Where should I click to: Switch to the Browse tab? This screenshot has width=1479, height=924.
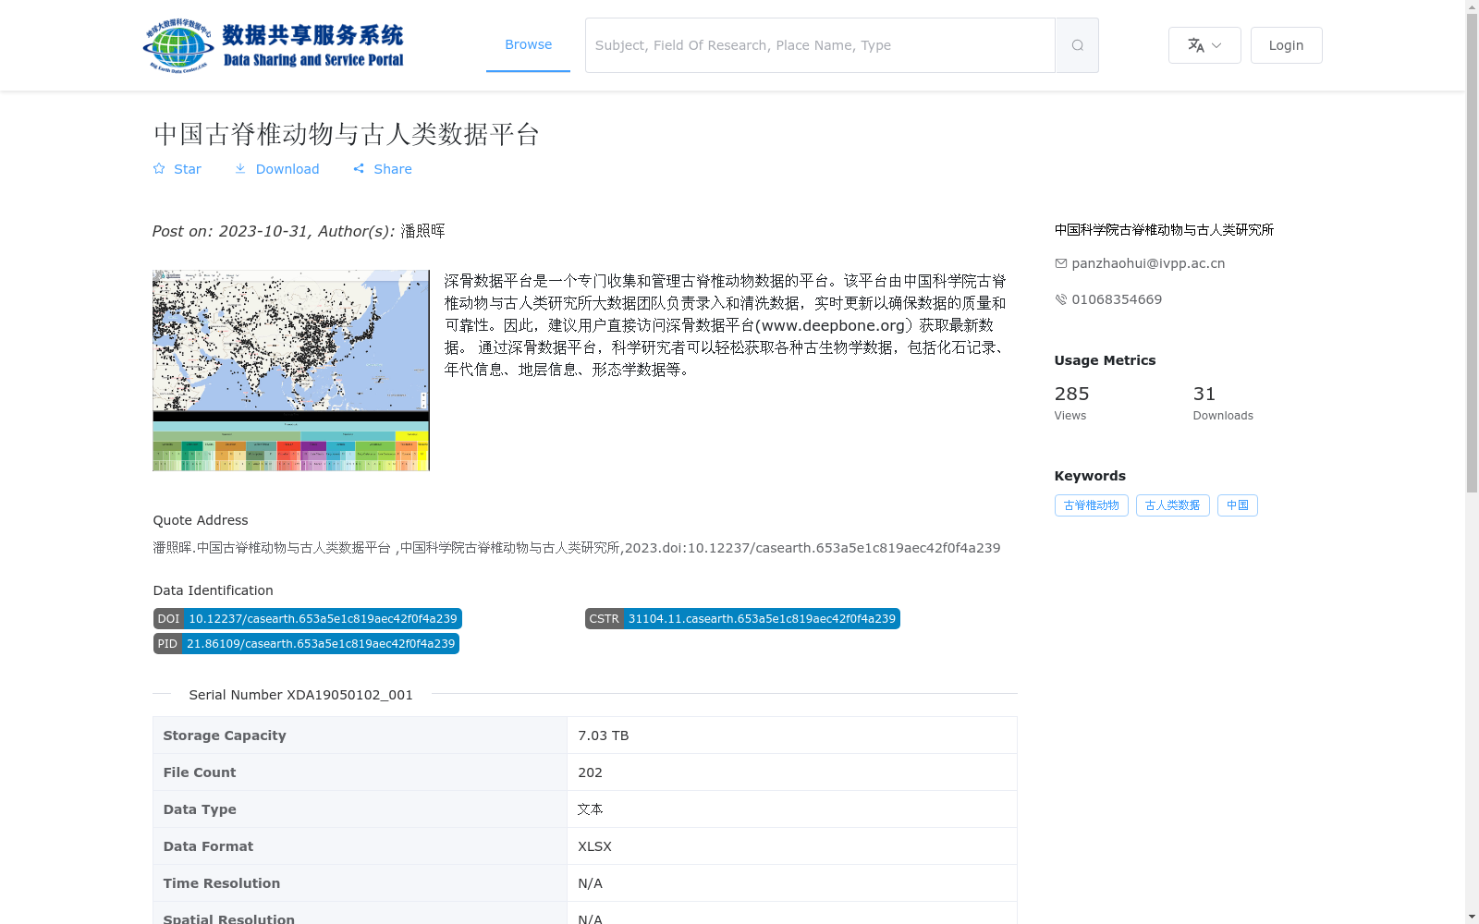tap(528, 44)
